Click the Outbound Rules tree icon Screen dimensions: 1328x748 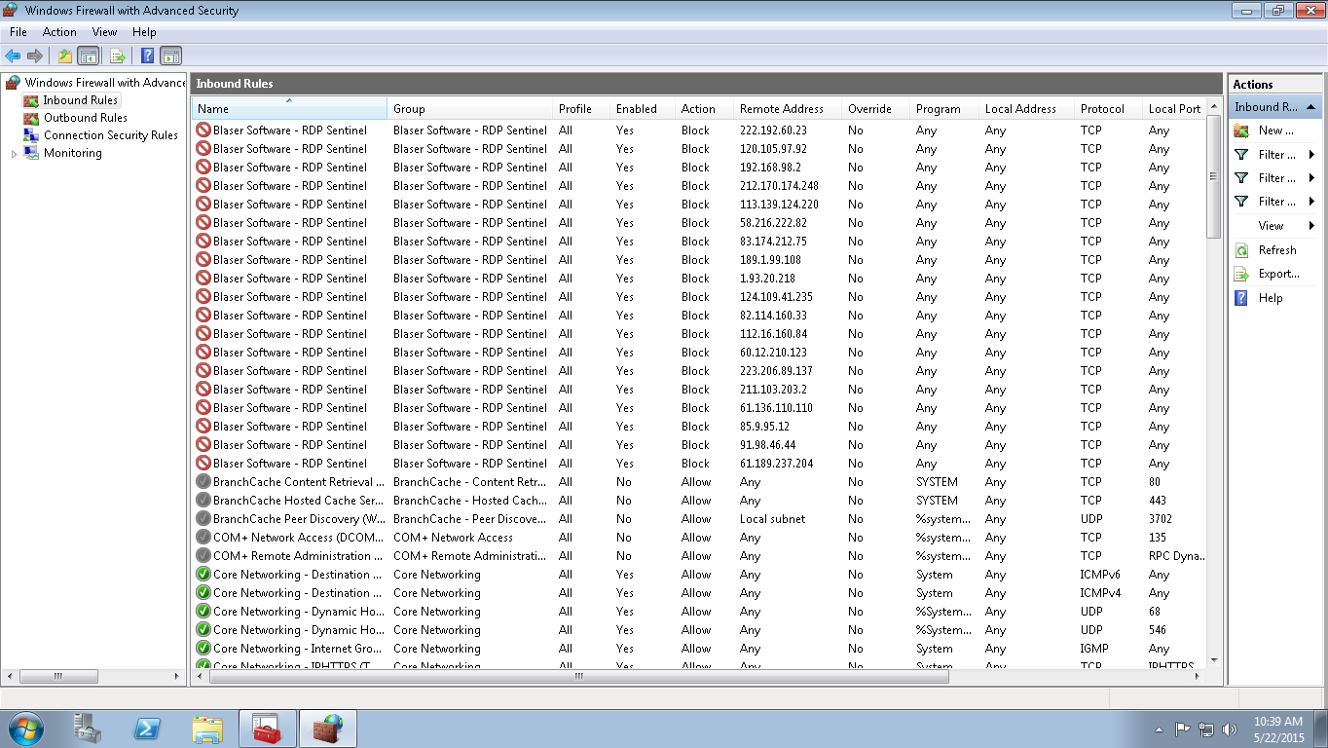pyautogui.click(x=31, y=118)
